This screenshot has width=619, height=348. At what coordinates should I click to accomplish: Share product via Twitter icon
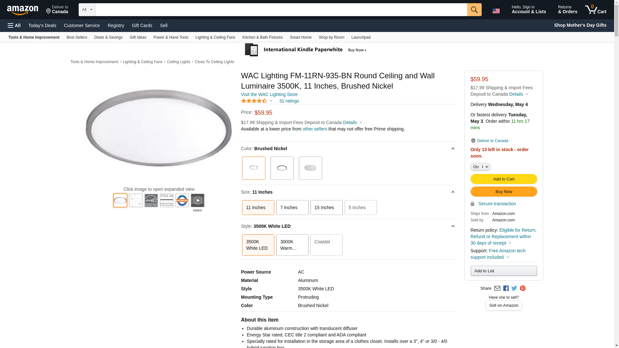(x=514, y=288)
